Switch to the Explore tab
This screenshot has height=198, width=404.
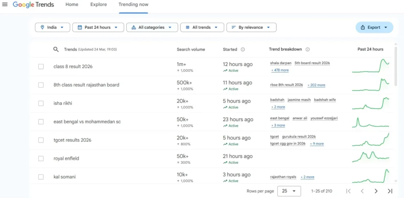pyautogui.click(x=98, y=5)
